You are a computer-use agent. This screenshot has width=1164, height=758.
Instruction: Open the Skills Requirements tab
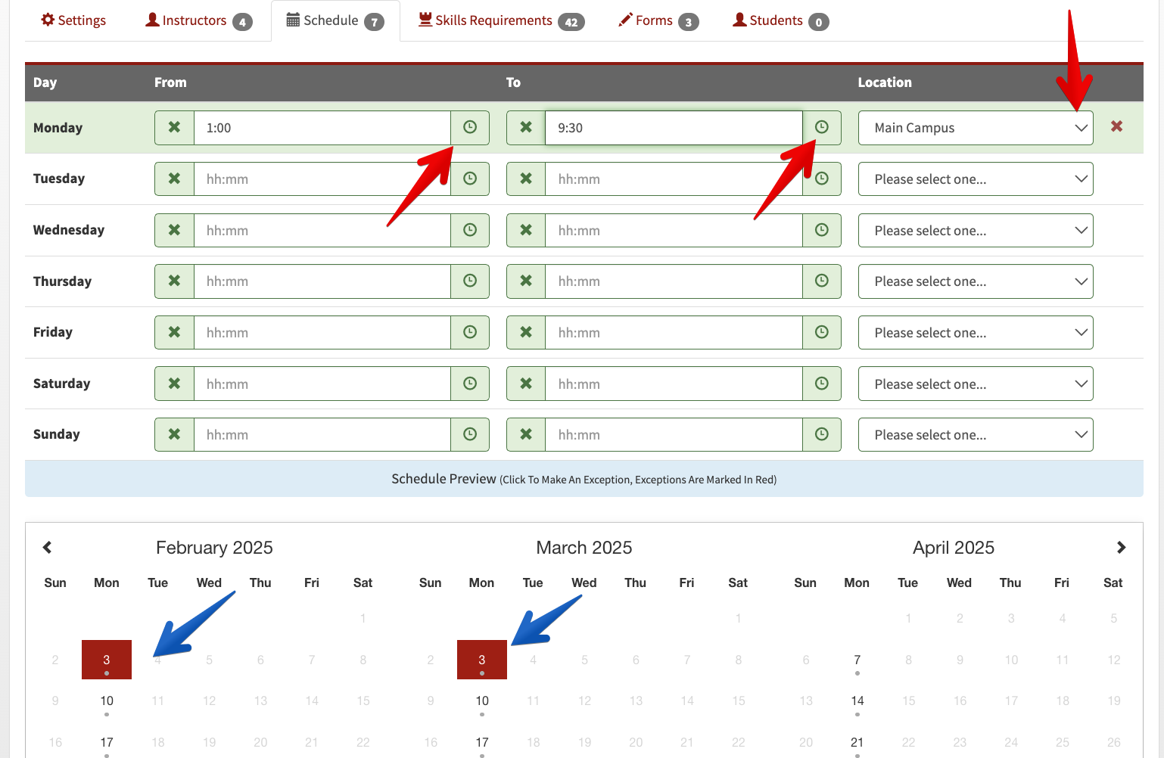tap(501, 20)
